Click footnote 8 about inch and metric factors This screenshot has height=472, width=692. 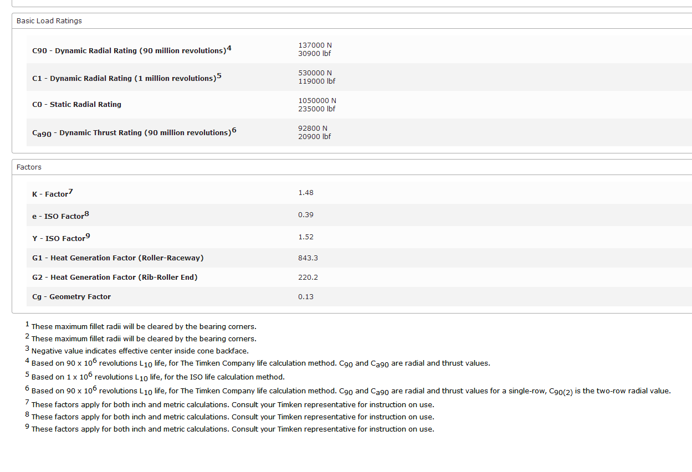230,417
